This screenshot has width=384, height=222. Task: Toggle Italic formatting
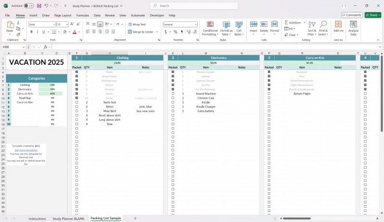[x=37, y=32]
